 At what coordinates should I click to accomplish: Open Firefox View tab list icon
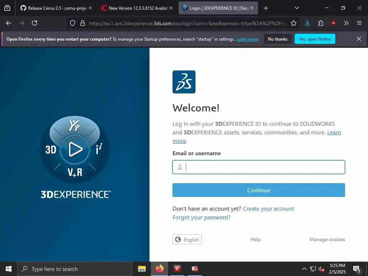click(x=7, y=8)
